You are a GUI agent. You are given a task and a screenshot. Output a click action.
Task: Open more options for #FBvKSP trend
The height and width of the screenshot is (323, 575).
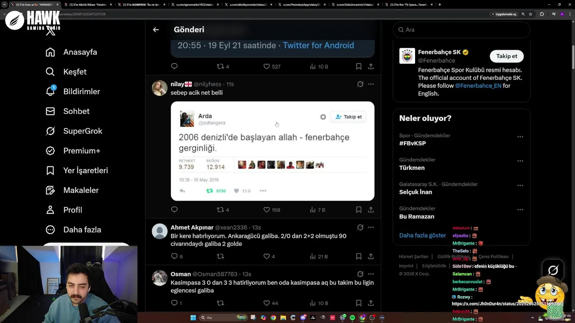click(x=520, y=136)
